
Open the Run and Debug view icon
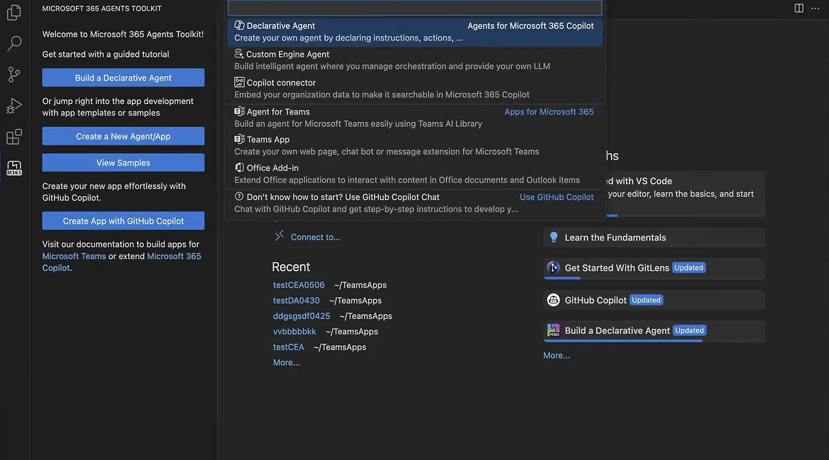pyautogui.click(x=14, y=106)
